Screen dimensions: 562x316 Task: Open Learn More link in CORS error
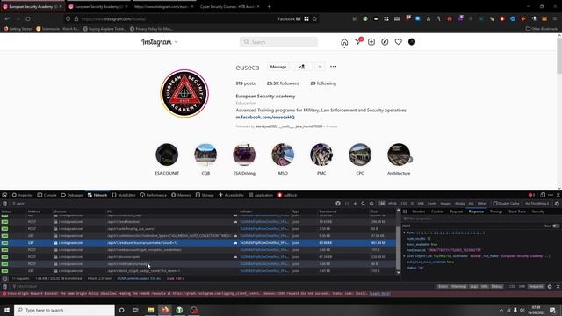click(x=380, y=294)
